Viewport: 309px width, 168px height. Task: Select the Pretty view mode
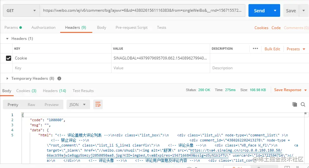(x=13, y=105)
